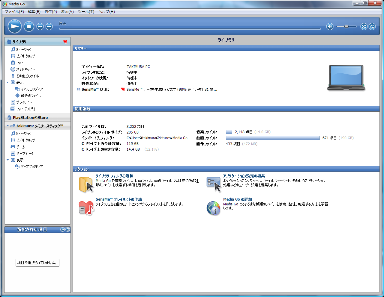Select the ライブラリ header in sidebar
The height and width of the screenshot is (297, 384).
(37, 42)
